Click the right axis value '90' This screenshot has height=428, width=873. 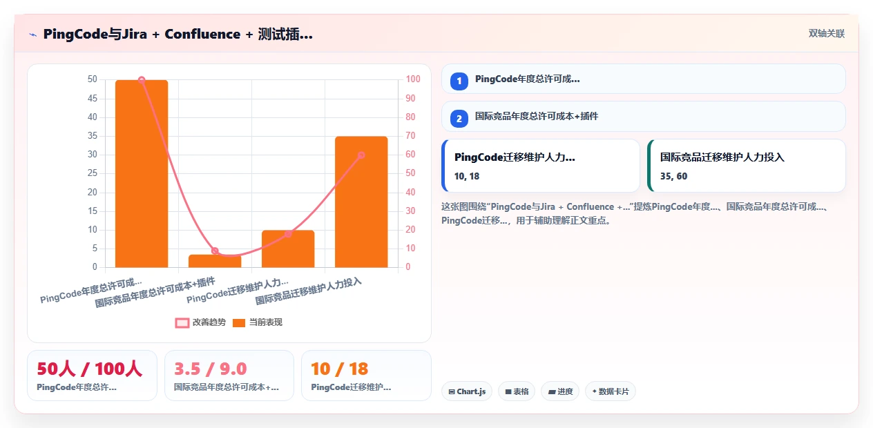click(411, 99)
